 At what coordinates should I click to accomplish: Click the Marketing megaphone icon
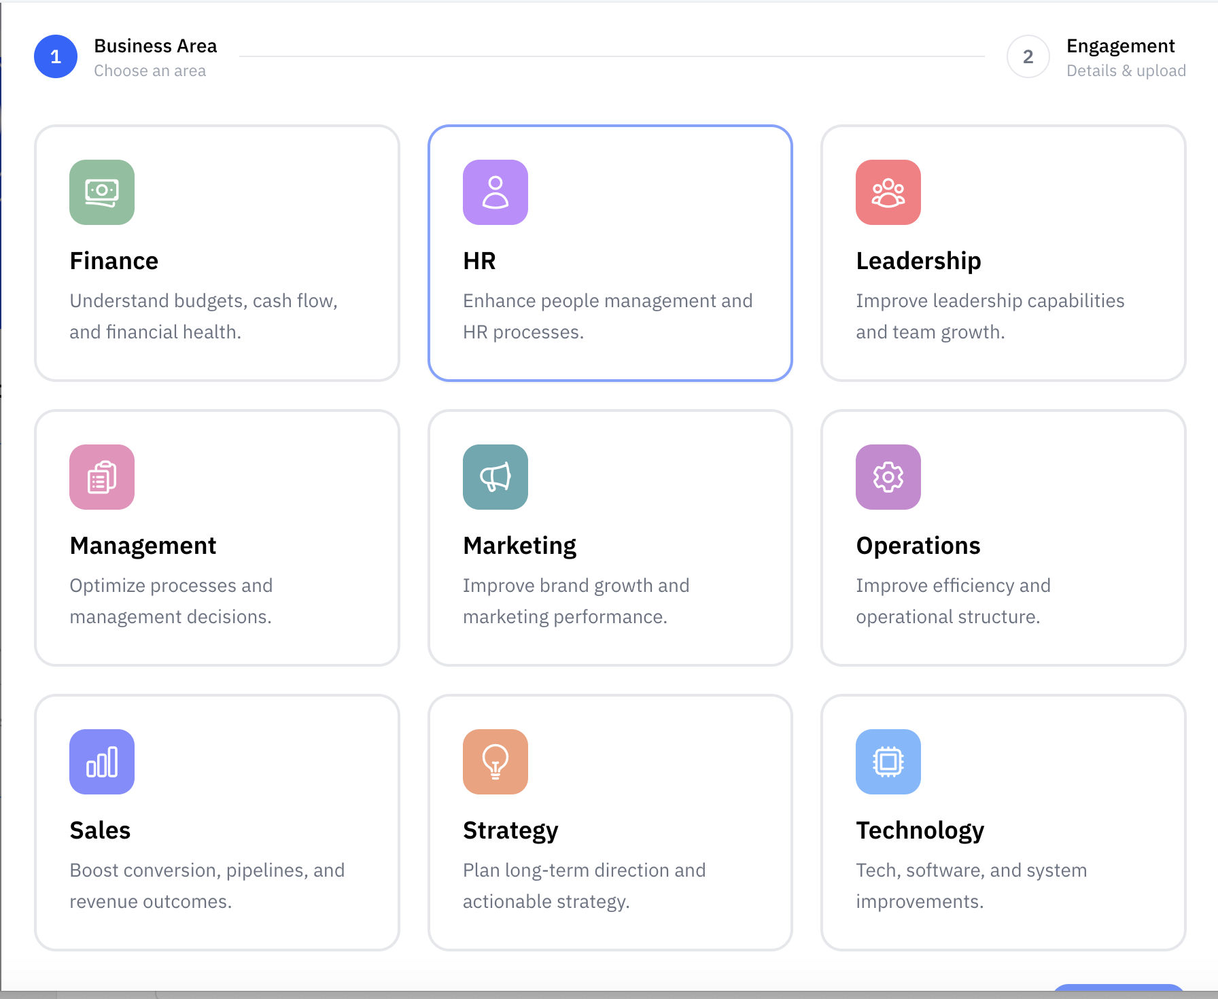pos(495,477)
